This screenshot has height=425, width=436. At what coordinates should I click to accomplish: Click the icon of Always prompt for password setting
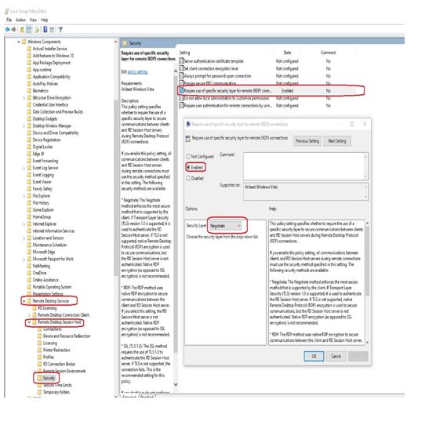click(x=181, y=76)
